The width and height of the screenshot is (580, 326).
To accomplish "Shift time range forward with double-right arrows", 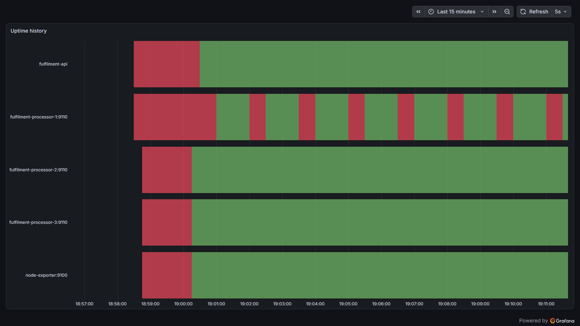I will pos(494,12).
